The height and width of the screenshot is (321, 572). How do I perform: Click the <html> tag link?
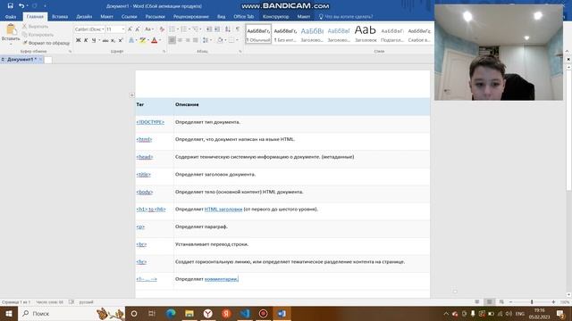click(144, 139)
